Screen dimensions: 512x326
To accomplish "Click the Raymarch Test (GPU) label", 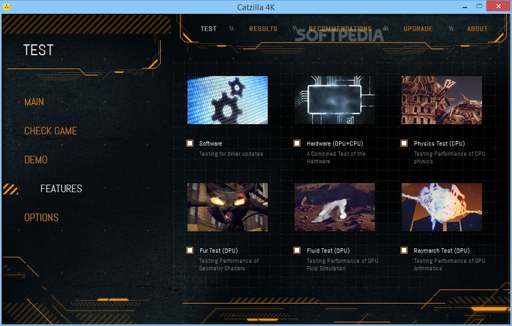I will [442, 251].
